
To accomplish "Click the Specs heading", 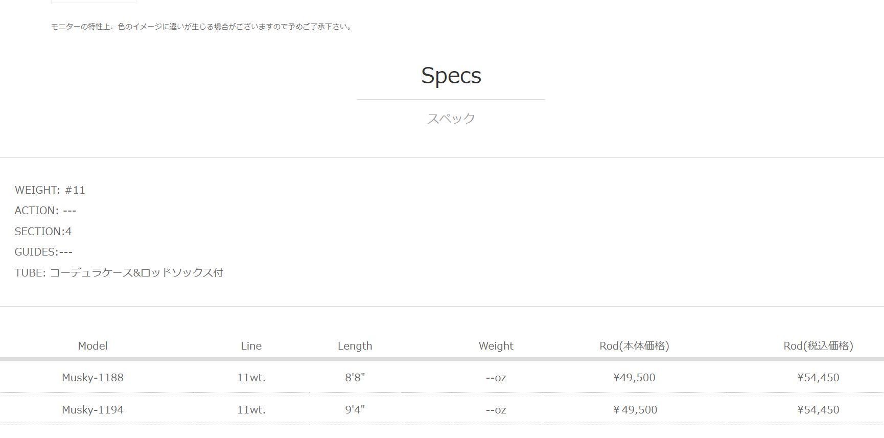I will click(x=451, y=76).
